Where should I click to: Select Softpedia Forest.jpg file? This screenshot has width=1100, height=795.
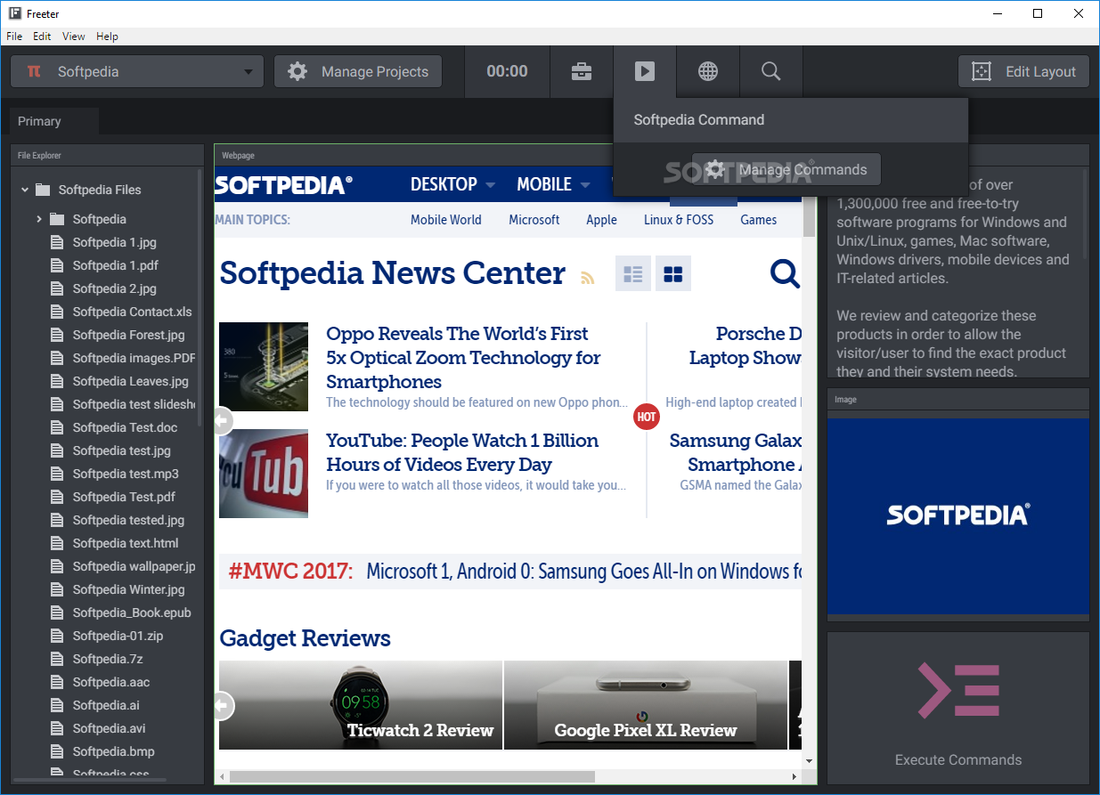(129, 335)
